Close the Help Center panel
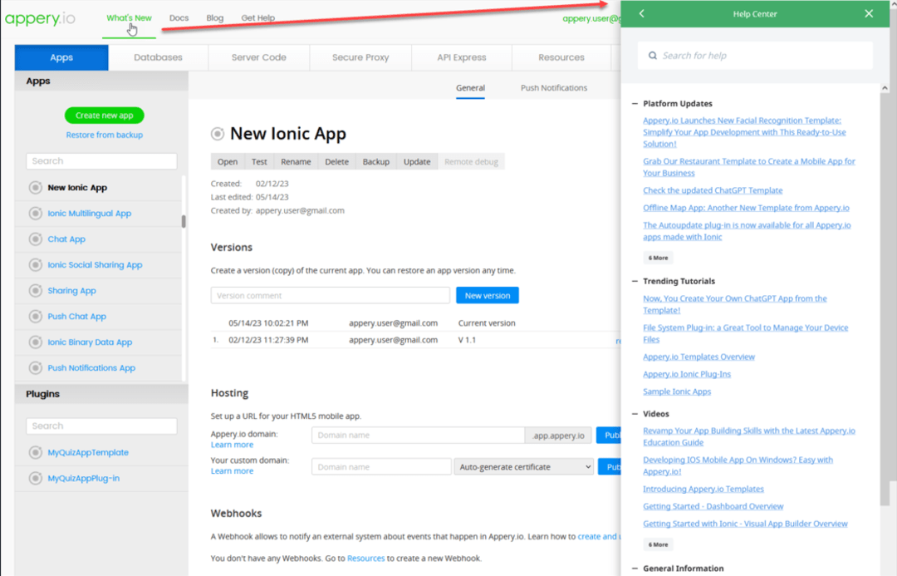This screenshot has width=897, height=576. [869, 13]
